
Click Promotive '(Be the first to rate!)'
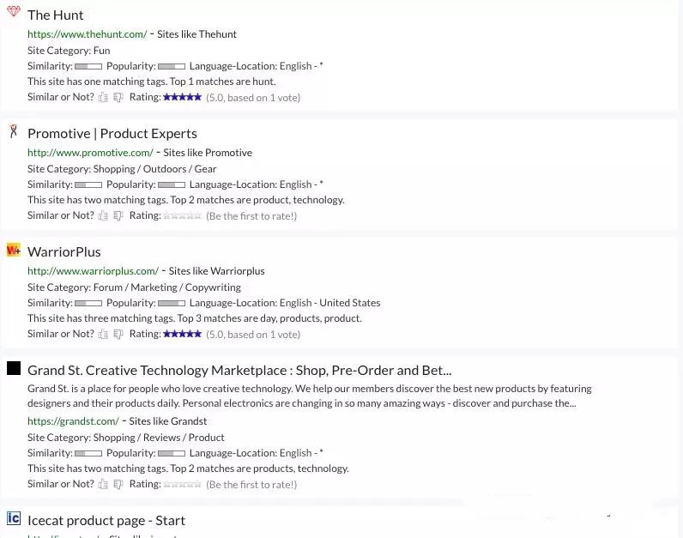pyautogui.click(x=251, y=216)
